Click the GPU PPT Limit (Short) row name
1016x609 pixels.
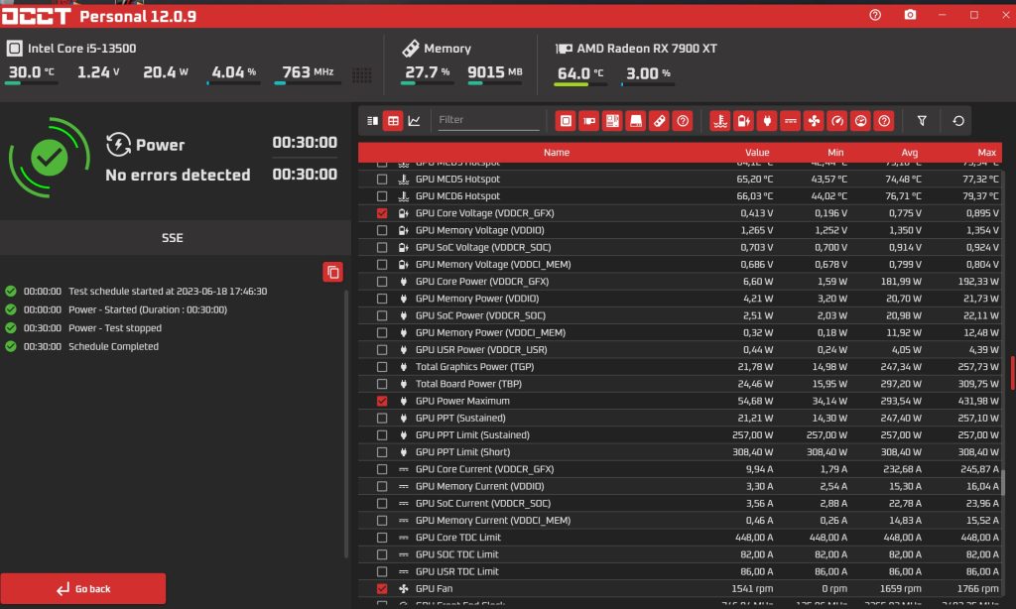tap(462, 452)
